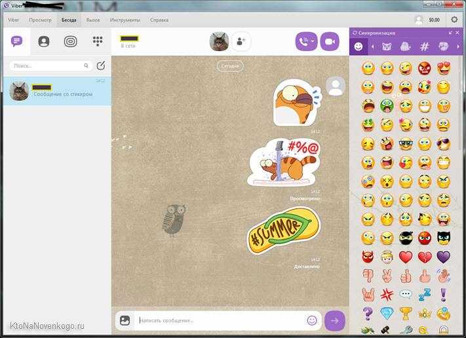
Task: Toggle sticker panel via smiley in message field
Action: [x=312, y=320]
